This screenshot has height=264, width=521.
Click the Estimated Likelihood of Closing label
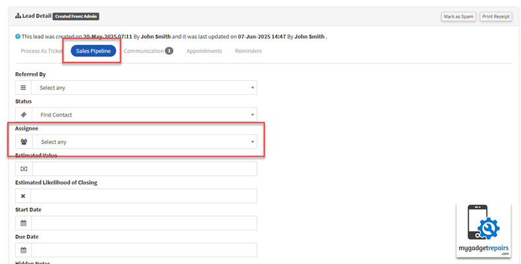pos(56,182)
